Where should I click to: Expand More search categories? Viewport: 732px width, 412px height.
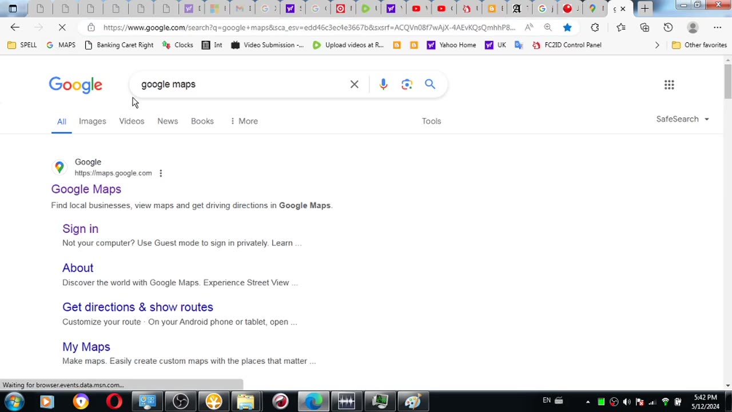[x=244, y=121]
